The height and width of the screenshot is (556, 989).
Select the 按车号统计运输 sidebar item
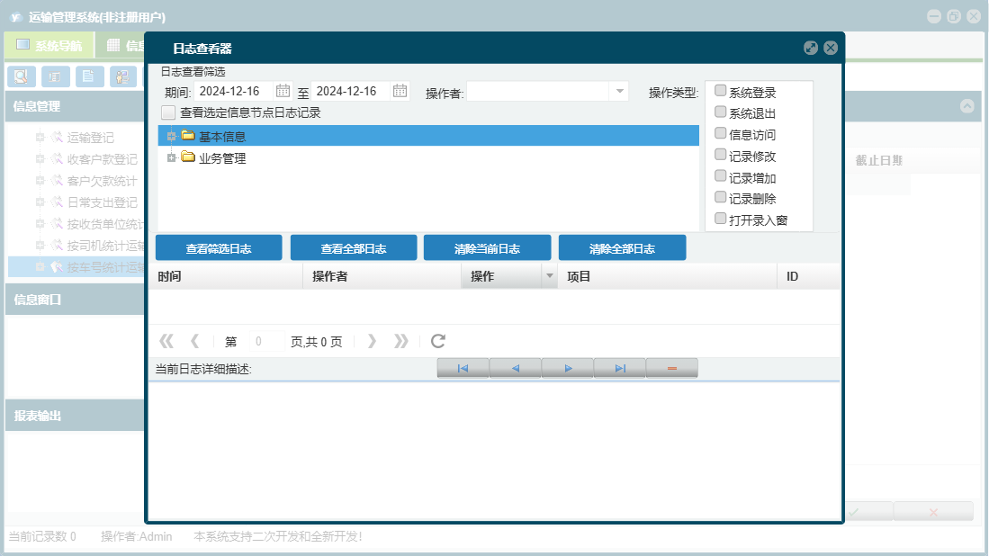pyautogui.click(x=76, y=266)
